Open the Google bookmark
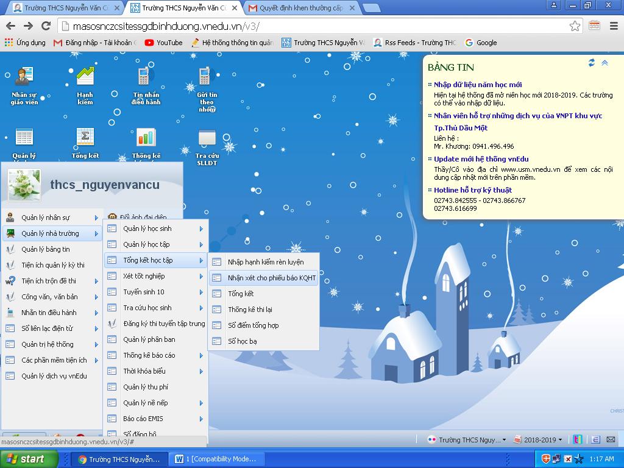 (x=481, y=43)
